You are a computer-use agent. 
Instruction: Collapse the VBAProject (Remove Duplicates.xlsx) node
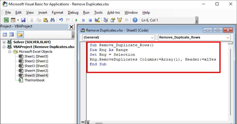pos(4,47)
